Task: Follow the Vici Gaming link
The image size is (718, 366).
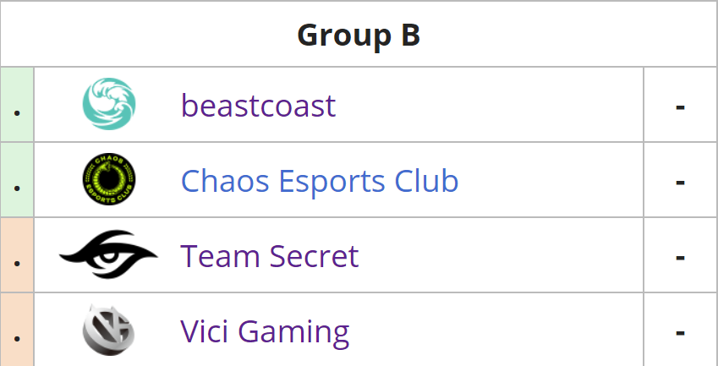Action: coord(265,332)
